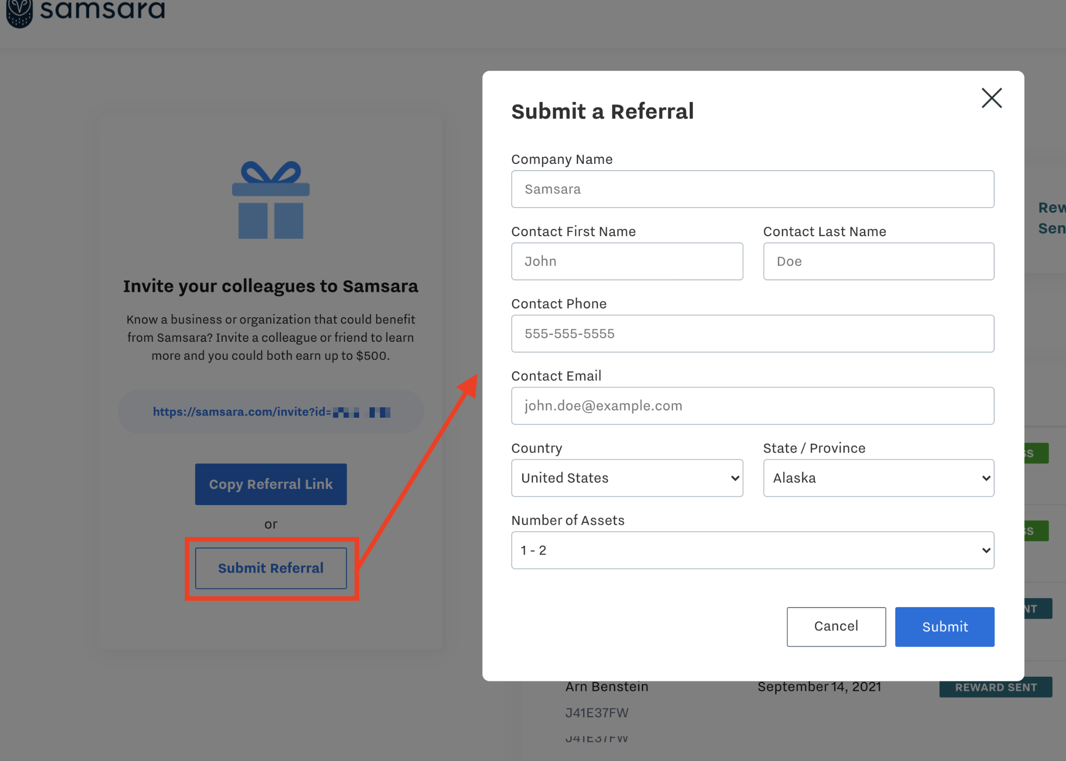
Task: Focus the Company Name input field
Action: click(x=752, y=189)
